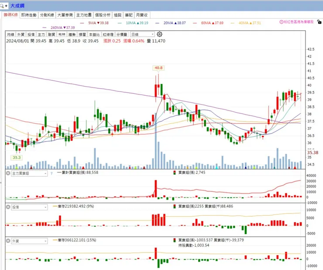
Task: Click the 5MA legend line swatch
Action: tap(82, 23)
